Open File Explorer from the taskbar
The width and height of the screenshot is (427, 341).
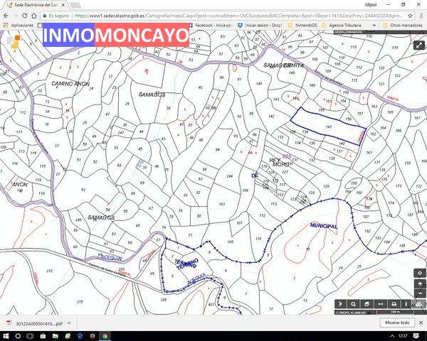[56, 336]
